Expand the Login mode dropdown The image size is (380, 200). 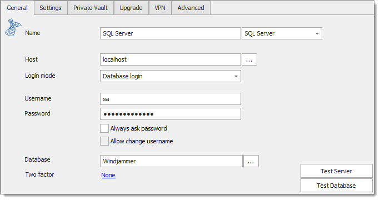point(171,76)
